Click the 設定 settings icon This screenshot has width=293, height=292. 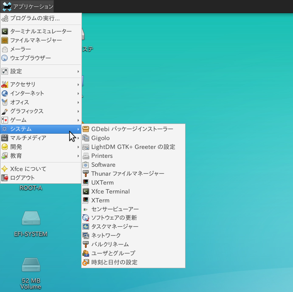click(5, 71)
